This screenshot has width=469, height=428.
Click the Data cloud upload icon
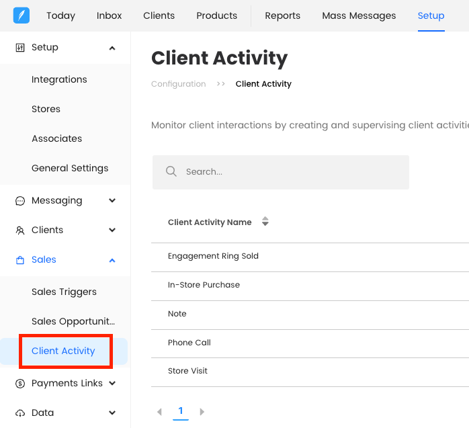(20, 413)
